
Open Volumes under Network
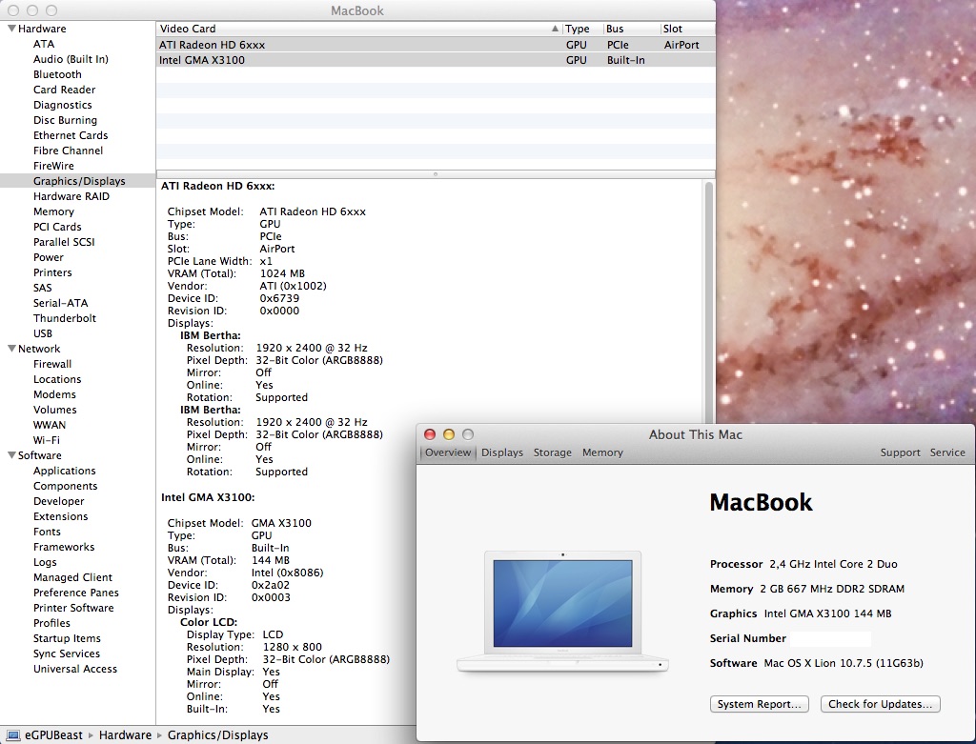coord(54,410)
